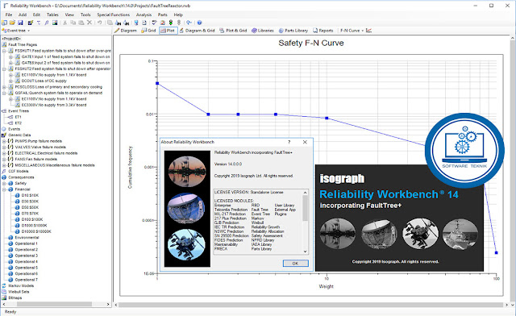This screenshot has height=316, width=516.
Task: Click the Safety F-N Curve title
Action: click(x=311, y=43)
